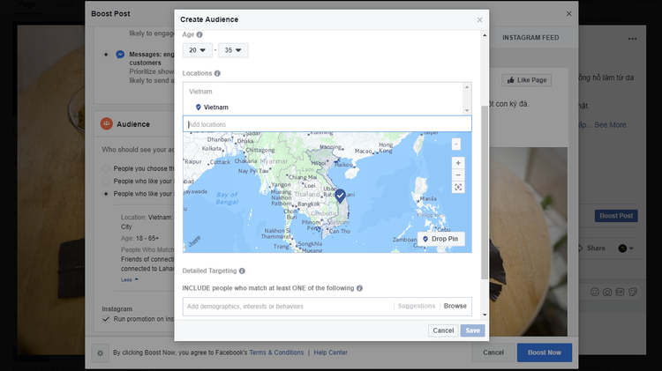Close the Boost Post window
Screen dimensions: 662x371
pos(569,13)
